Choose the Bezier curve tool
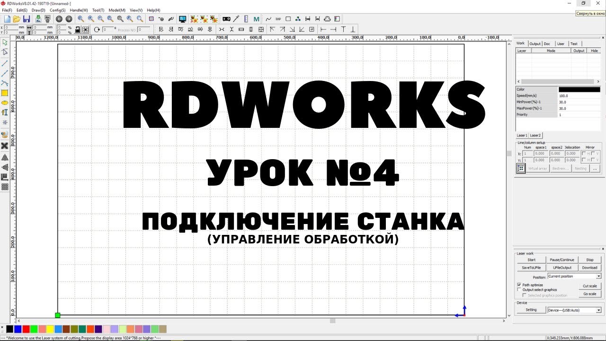This screenshot has height=341, width=606. click(5, 83)
